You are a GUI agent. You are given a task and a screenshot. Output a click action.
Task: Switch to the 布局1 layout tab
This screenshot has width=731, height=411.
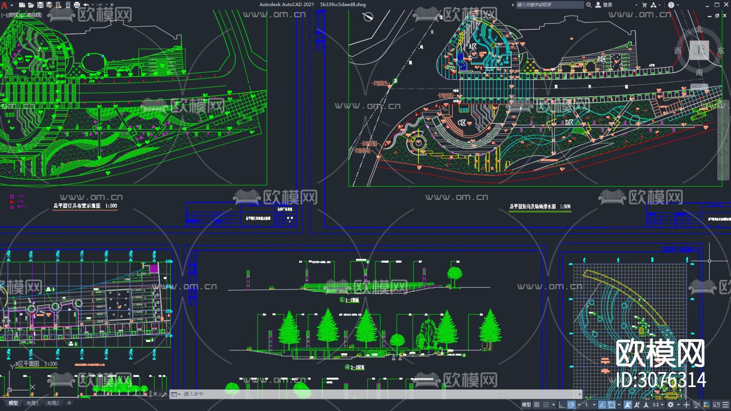point(32,403)
